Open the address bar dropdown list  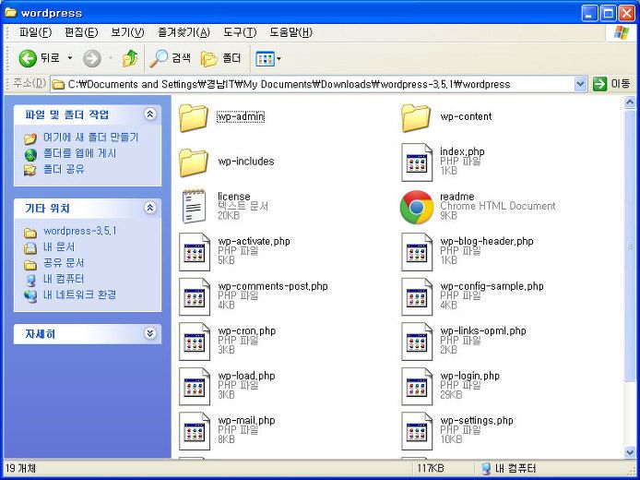(580, 84)
